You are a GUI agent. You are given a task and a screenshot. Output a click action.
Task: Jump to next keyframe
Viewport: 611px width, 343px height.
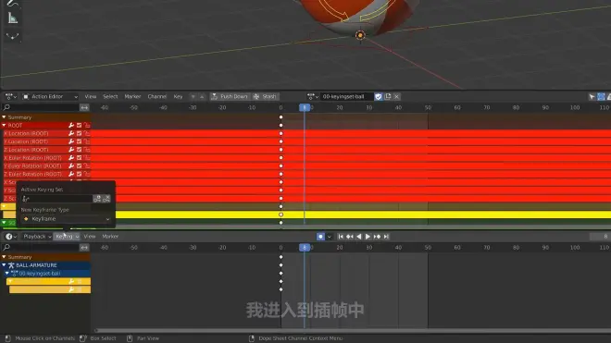pyautogui.click(x=377, y=237)
